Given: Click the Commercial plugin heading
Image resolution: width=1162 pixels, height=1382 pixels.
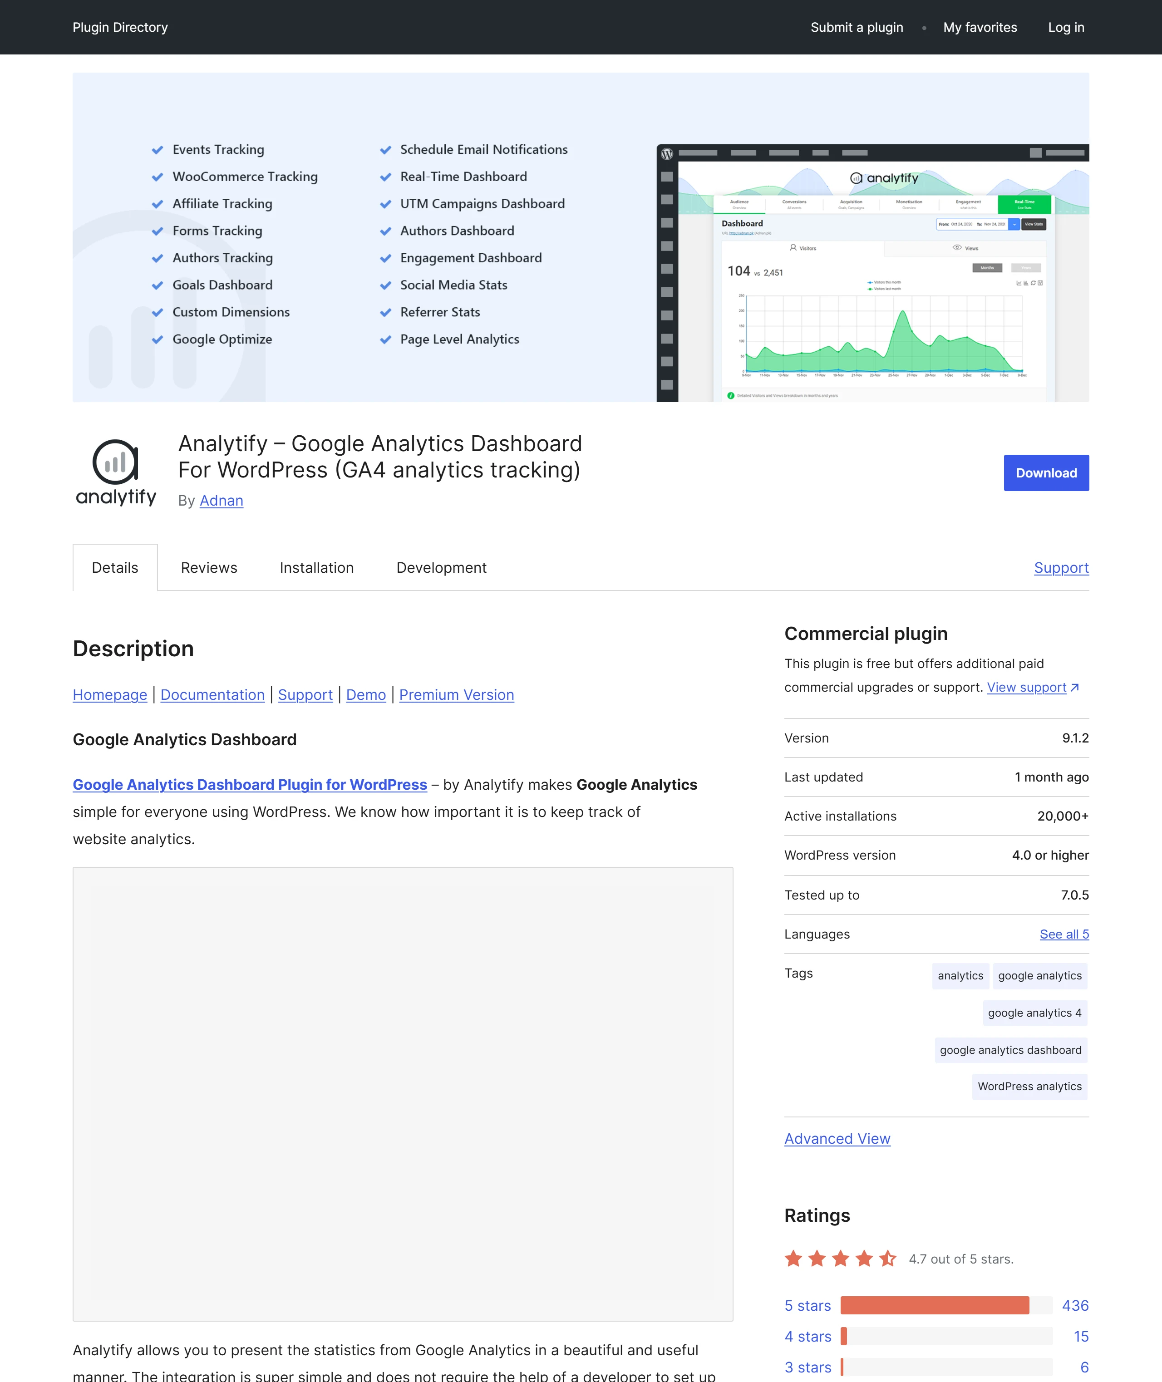Looking at the screenshot, I should click(866, 634).
